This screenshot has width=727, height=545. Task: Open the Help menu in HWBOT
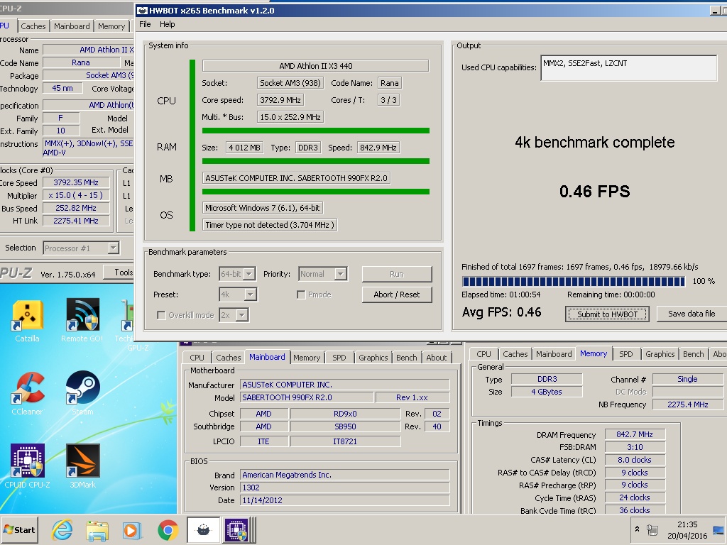point(167,24)
